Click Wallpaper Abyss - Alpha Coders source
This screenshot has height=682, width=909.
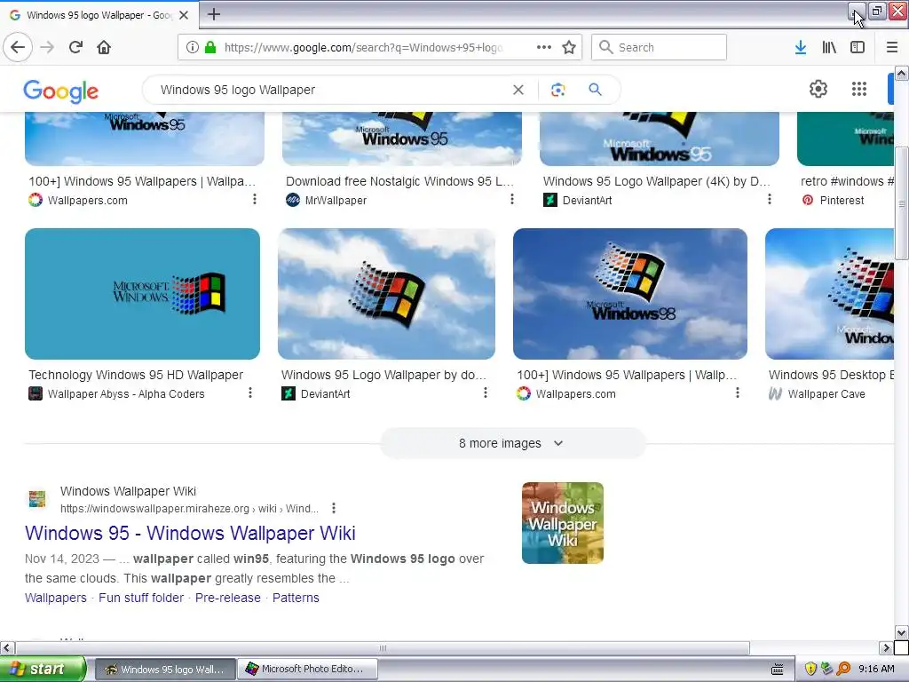[x=126, y=393]
